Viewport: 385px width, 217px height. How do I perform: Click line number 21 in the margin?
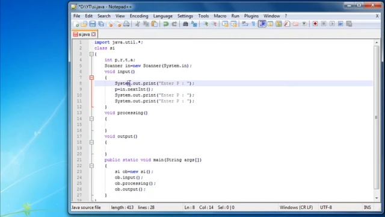click(x=79, y=160)
